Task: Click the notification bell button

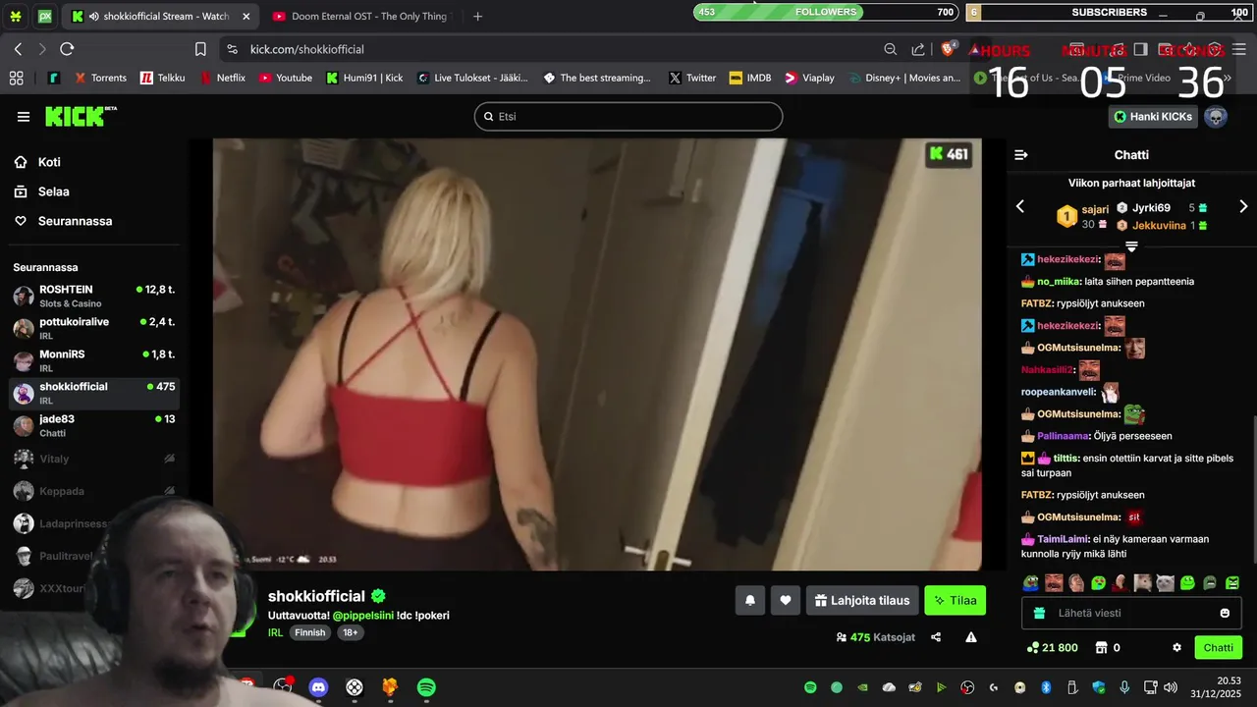Action: [x=750, y=600]
